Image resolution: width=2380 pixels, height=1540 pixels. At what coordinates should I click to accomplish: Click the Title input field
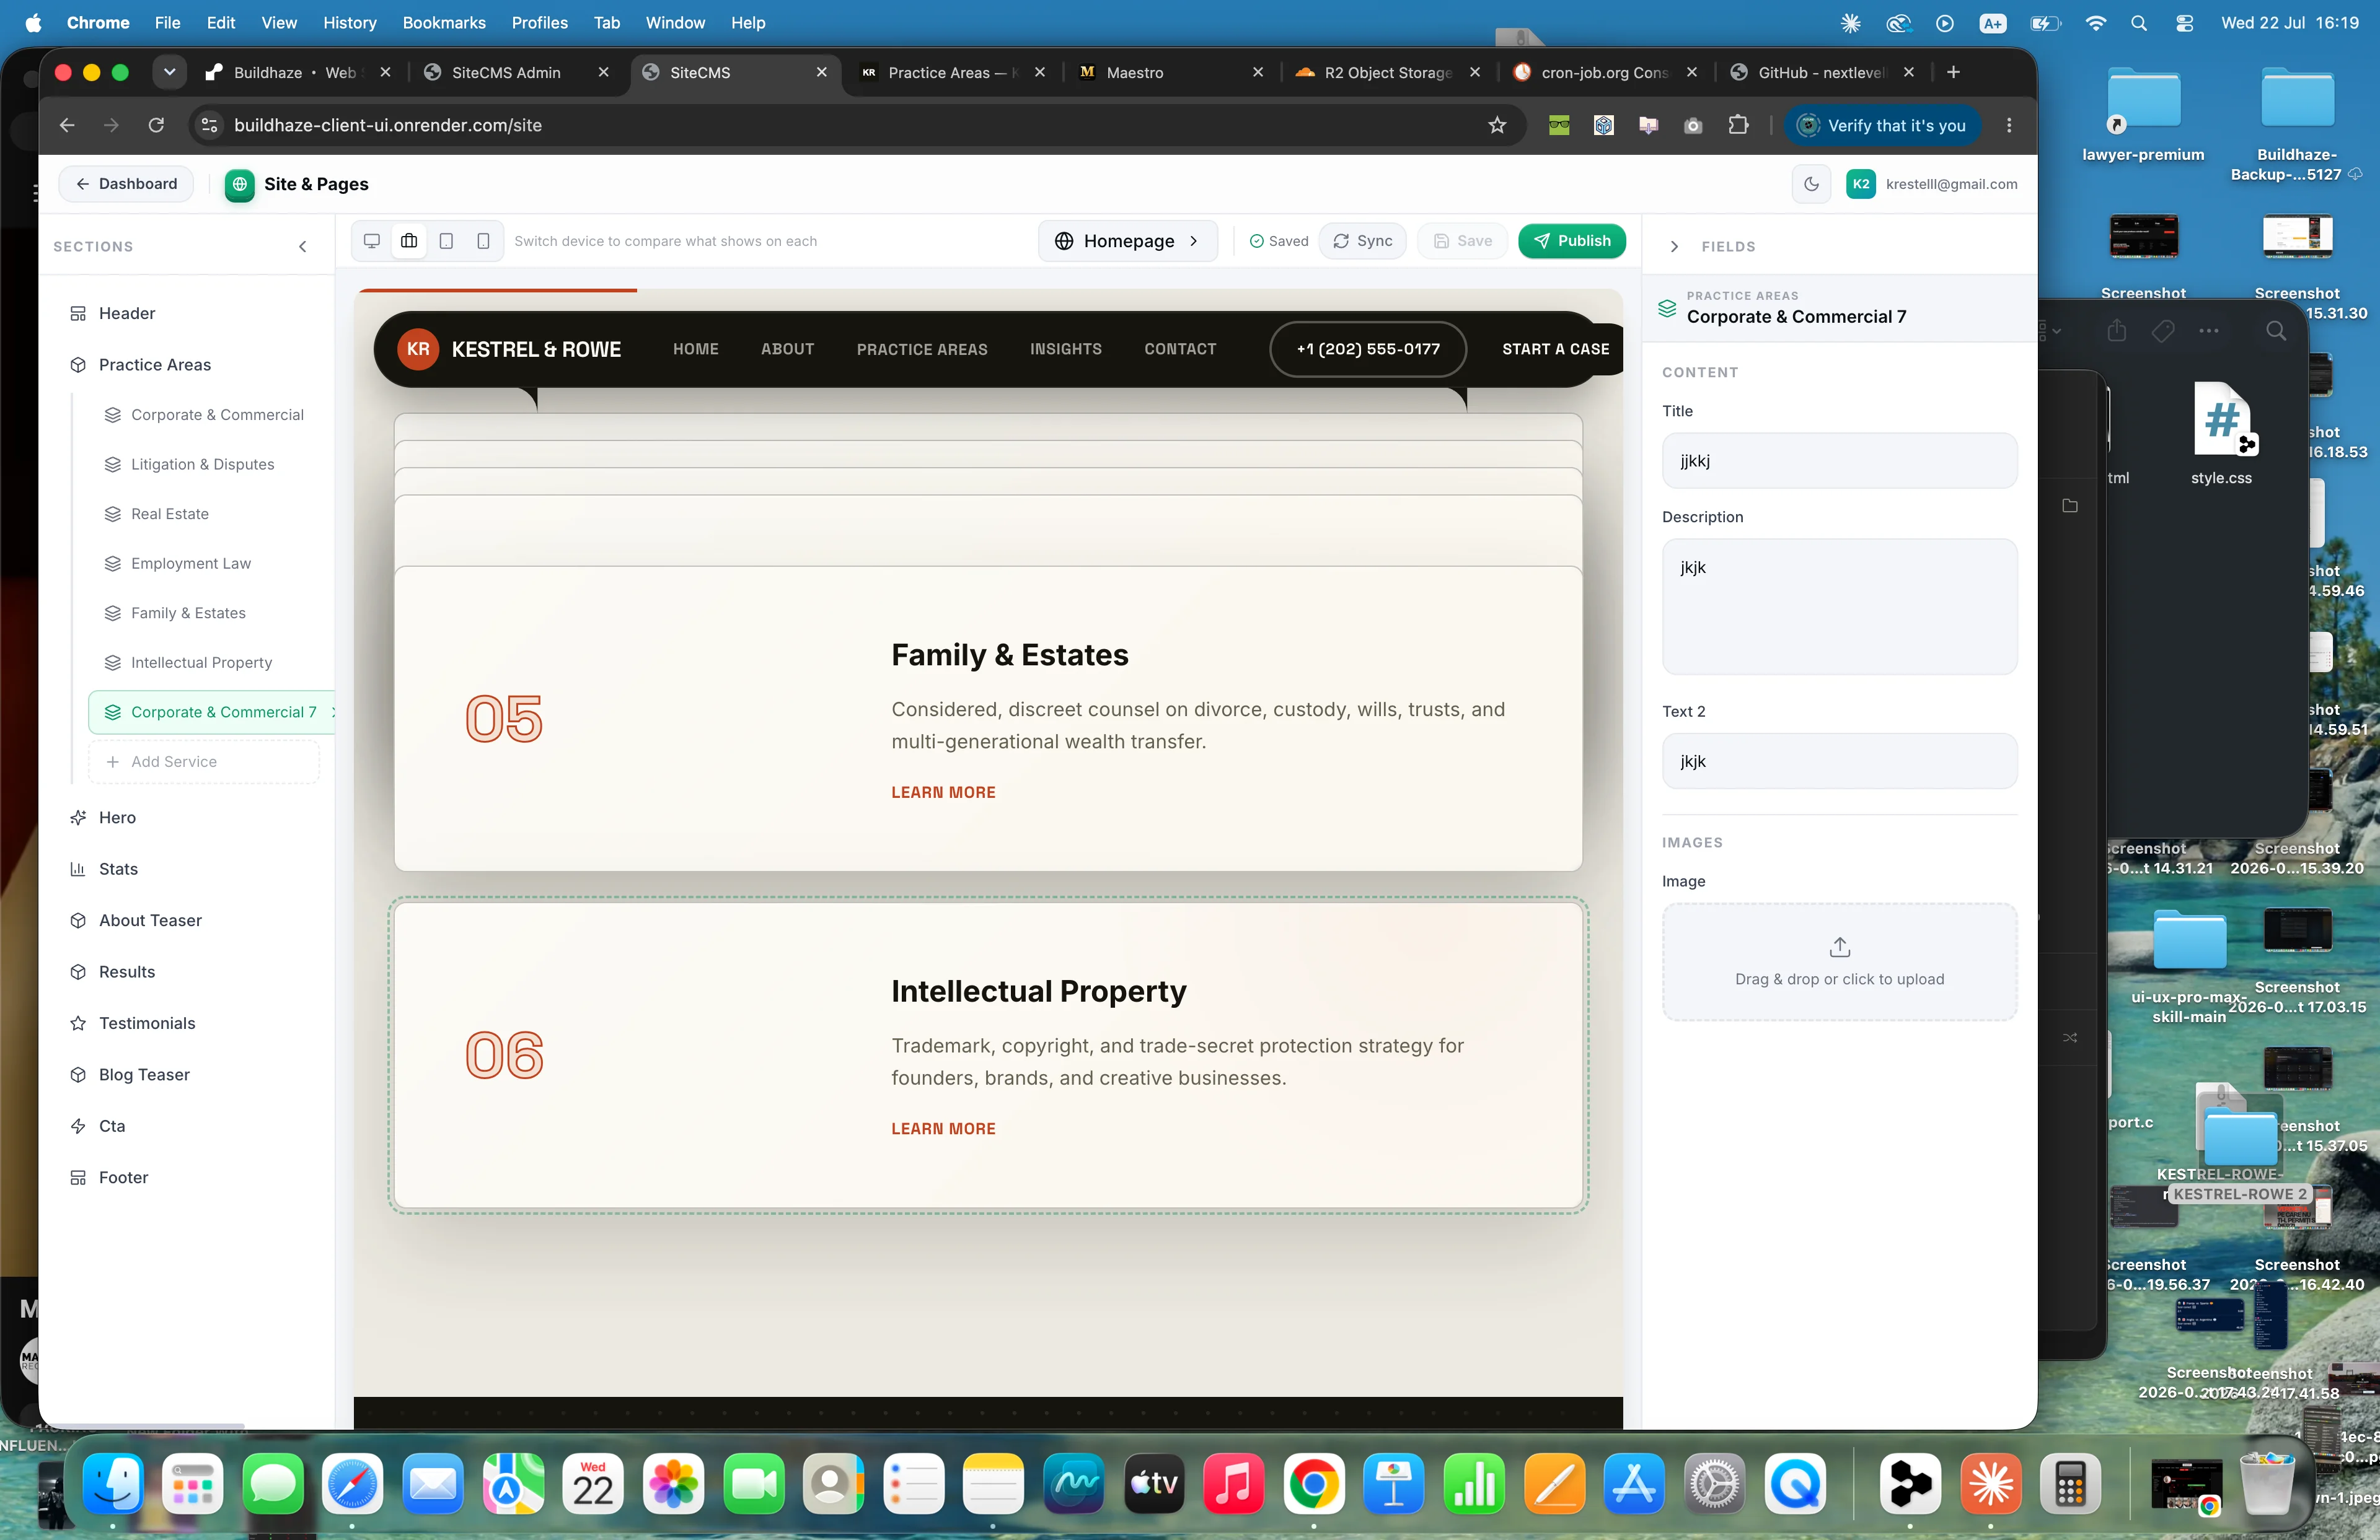[1839, 461]
